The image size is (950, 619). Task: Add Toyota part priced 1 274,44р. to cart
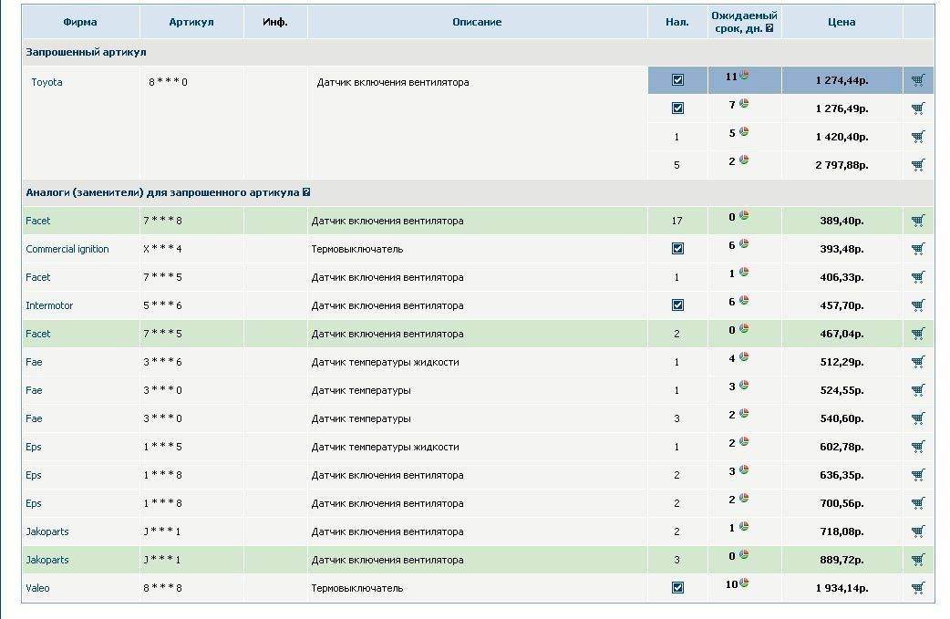coord(917,80)
